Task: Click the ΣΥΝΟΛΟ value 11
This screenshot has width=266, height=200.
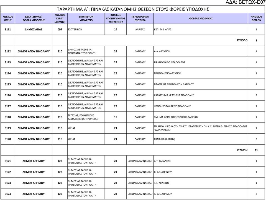Action: coord(256,150)
